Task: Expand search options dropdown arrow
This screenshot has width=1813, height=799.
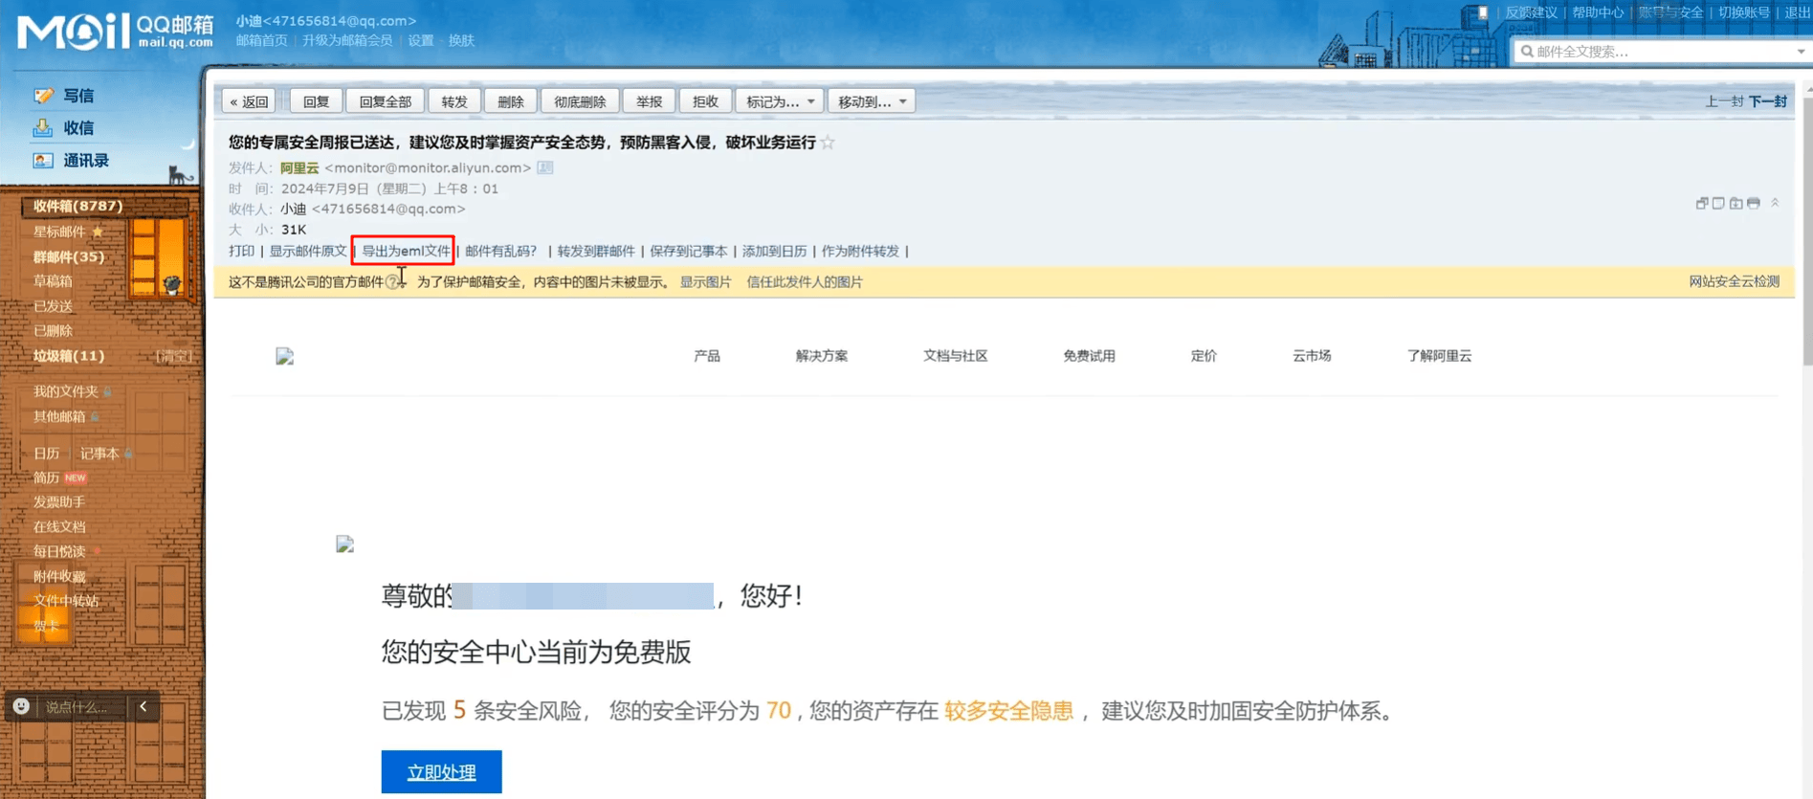Action: coord(1800,52)
